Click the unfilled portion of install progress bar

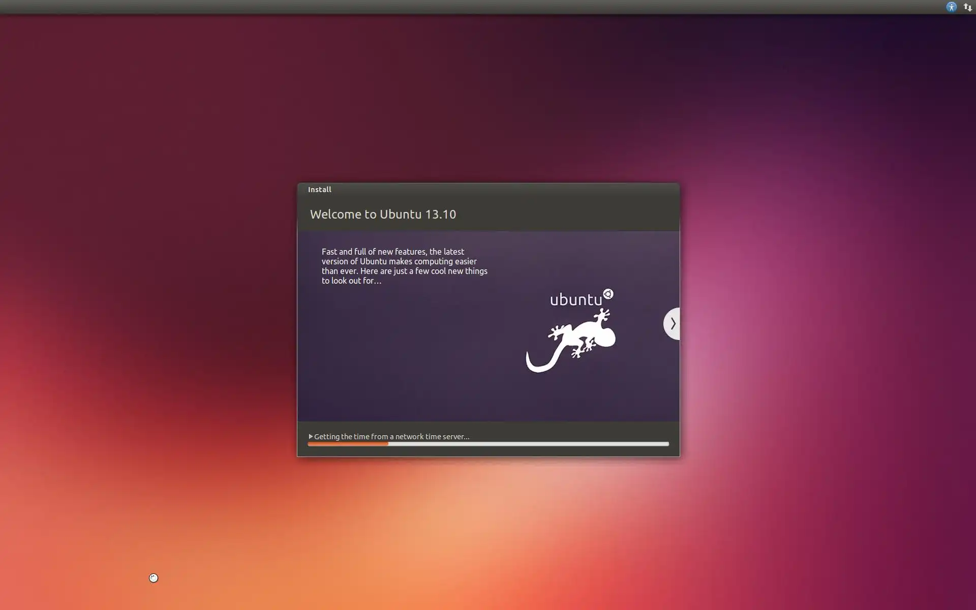(529, 444)
